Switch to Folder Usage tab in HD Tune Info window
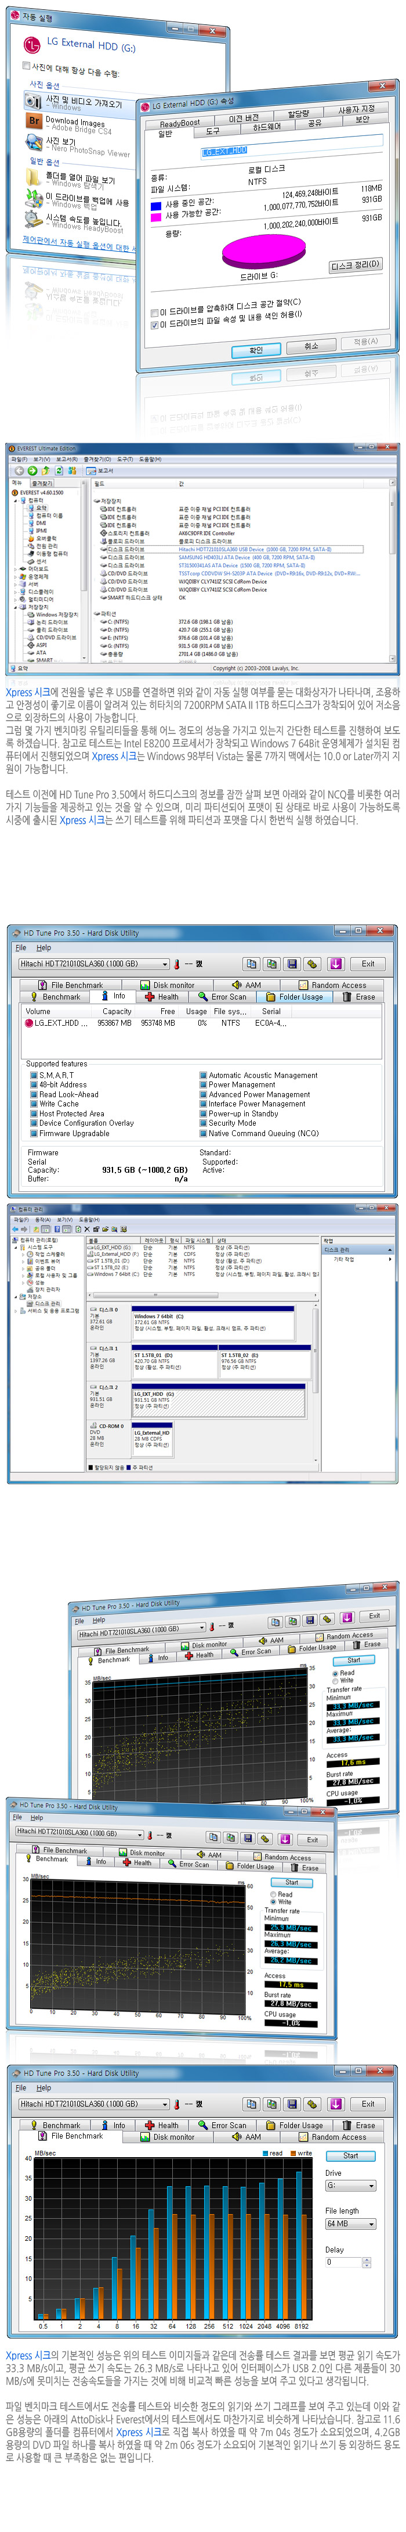Screen dimensions: 406x2532 [x=295, y=997]
